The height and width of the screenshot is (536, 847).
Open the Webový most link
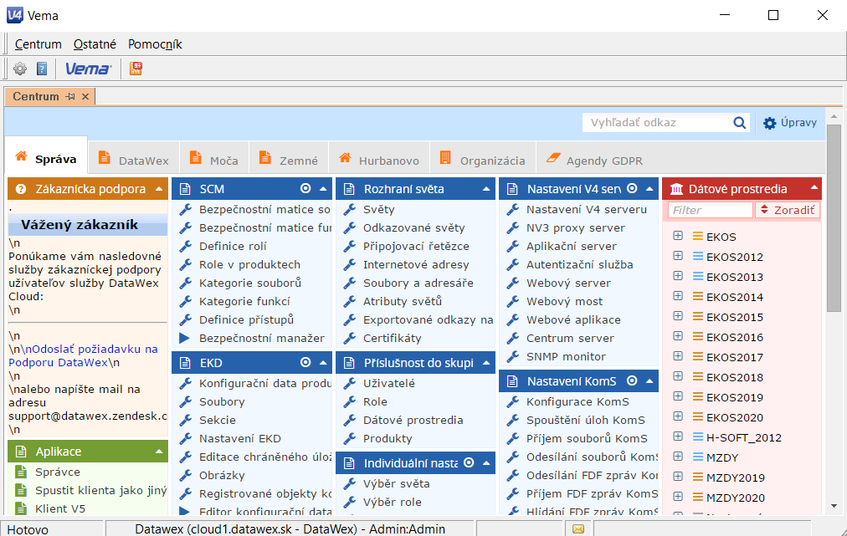pyautogui.click(x=564, y=301)
